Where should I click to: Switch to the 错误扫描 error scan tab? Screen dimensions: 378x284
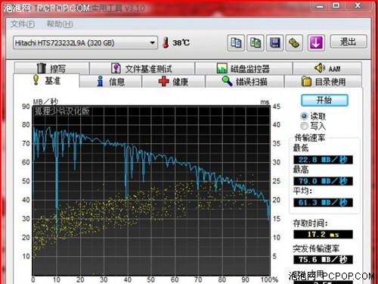(244, 82)
